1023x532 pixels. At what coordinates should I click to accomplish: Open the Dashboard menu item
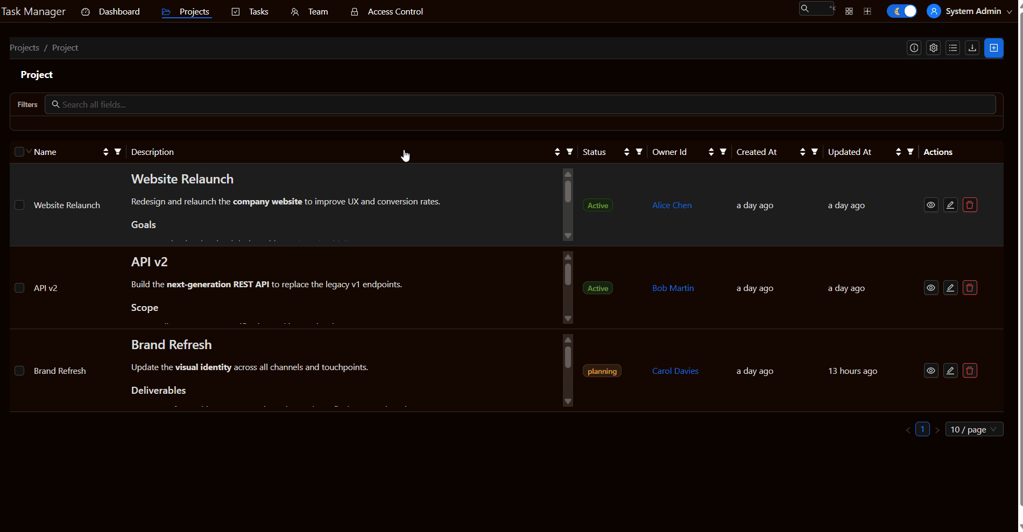tap(110, 11)
